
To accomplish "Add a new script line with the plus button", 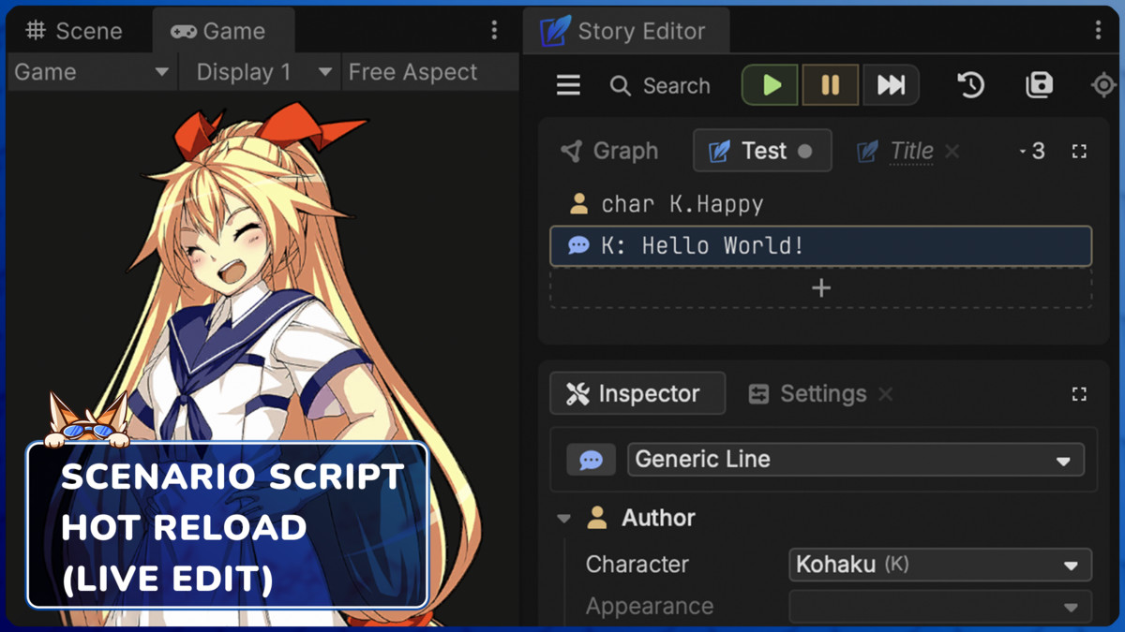I will [x=820, y=287].
